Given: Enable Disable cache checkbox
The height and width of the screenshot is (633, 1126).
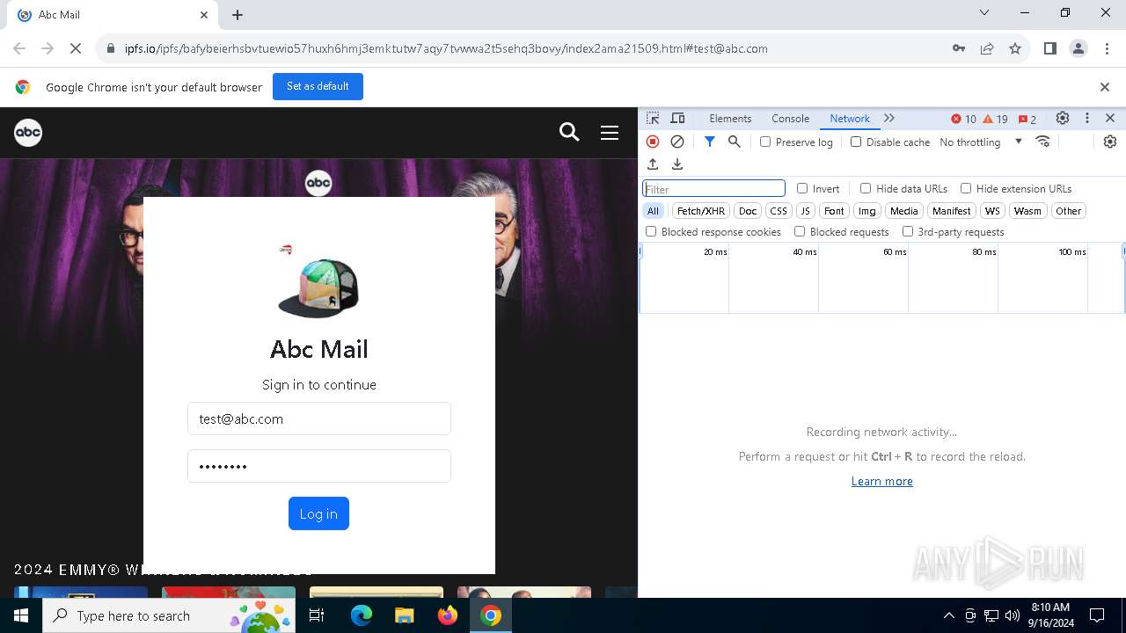Looking at the screenshot, I should click(x=856, y=142).
